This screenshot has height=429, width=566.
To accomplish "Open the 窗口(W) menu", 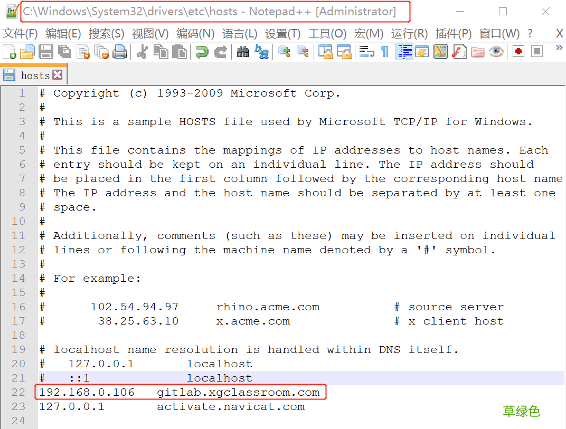I will click(x=499, y=34).
